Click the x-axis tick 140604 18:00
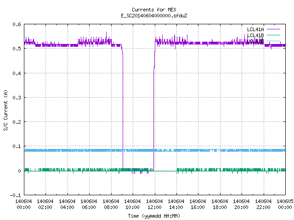The image size is (294, 220). 220,204
